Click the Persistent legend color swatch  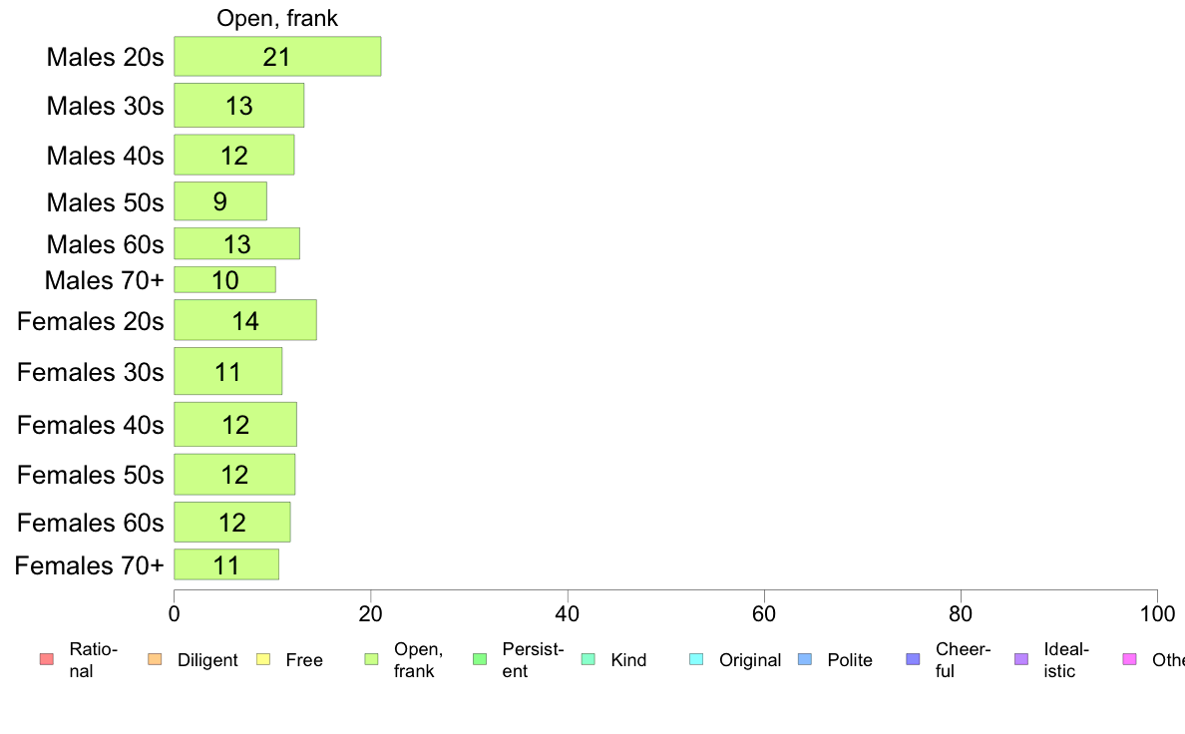coord(479,659)
